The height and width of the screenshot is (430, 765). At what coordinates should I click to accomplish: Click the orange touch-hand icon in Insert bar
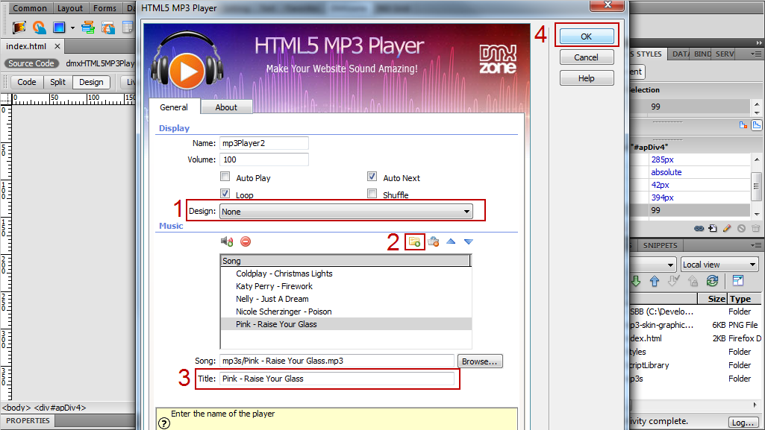point(39,28)
